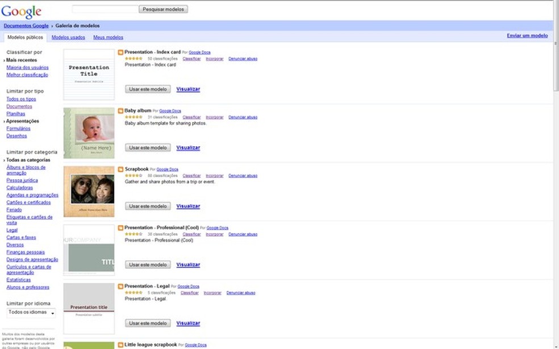Image resolution: width=559 pixels, height=349 pixels.
Task: Filter type by Formulários
Action: pyautogui.click(x=18, y=128)
